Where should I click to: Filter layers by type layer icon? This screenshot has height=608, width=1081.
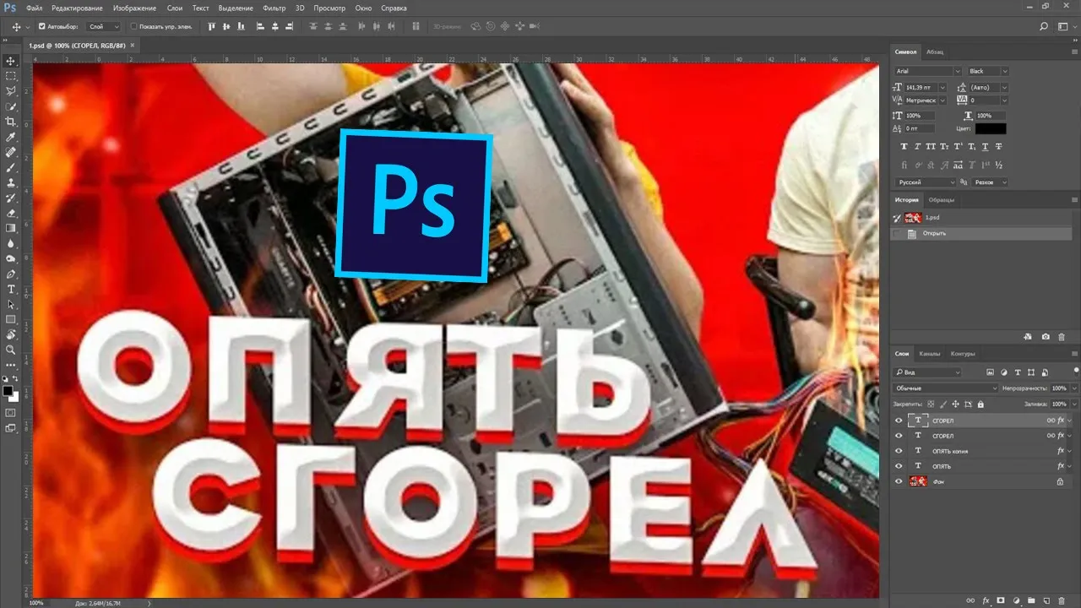(1018, 372)
